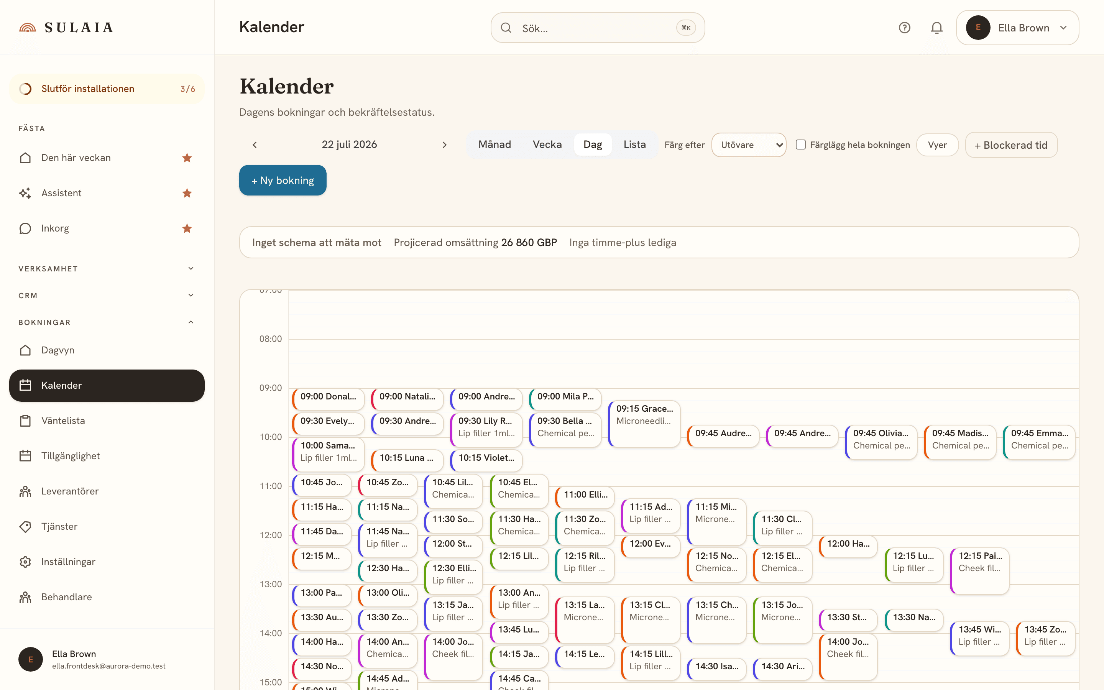Click Ella Brown avatar in sidebar footer
The width and height of the screenshot is (1104, 690).
click(x=31, y=659)
